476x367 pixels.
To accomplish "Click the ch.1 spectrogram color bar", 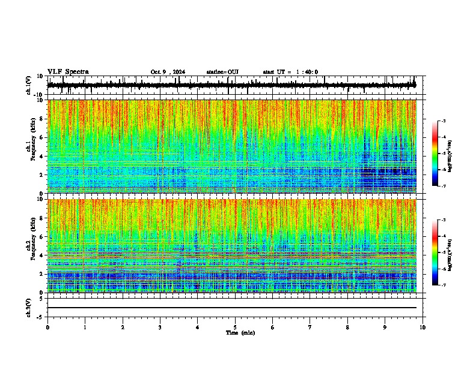I will [435, 154].
